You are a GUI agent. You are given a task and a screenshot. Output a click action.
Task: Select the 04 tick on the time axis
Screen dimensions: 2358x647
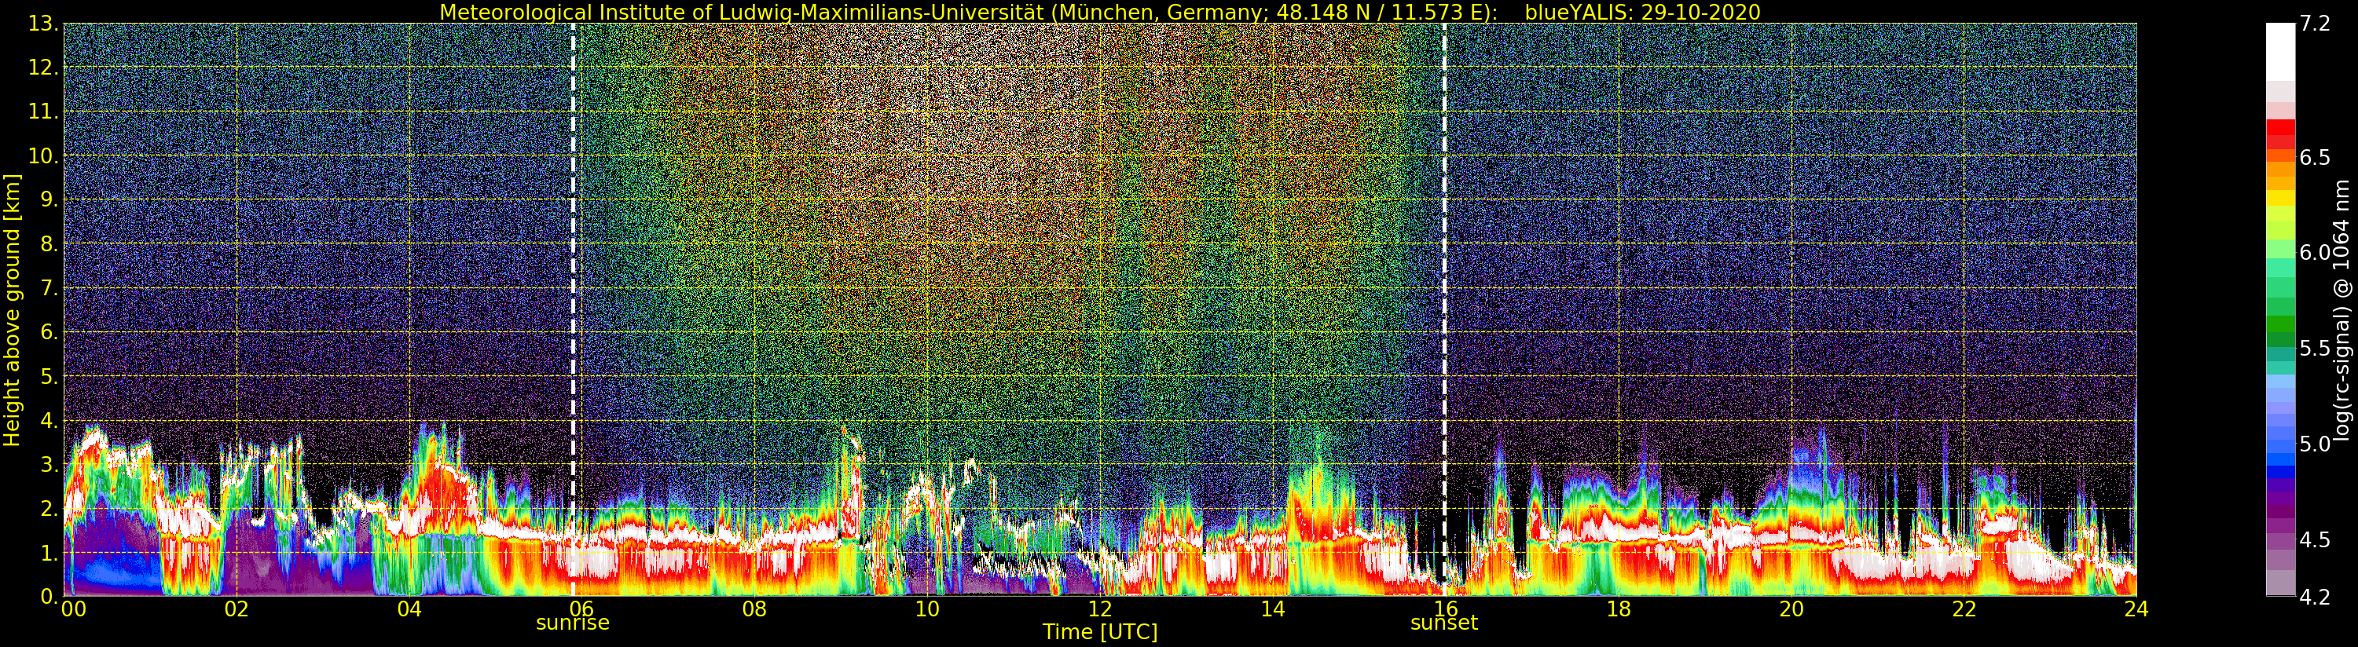point(409,609)
